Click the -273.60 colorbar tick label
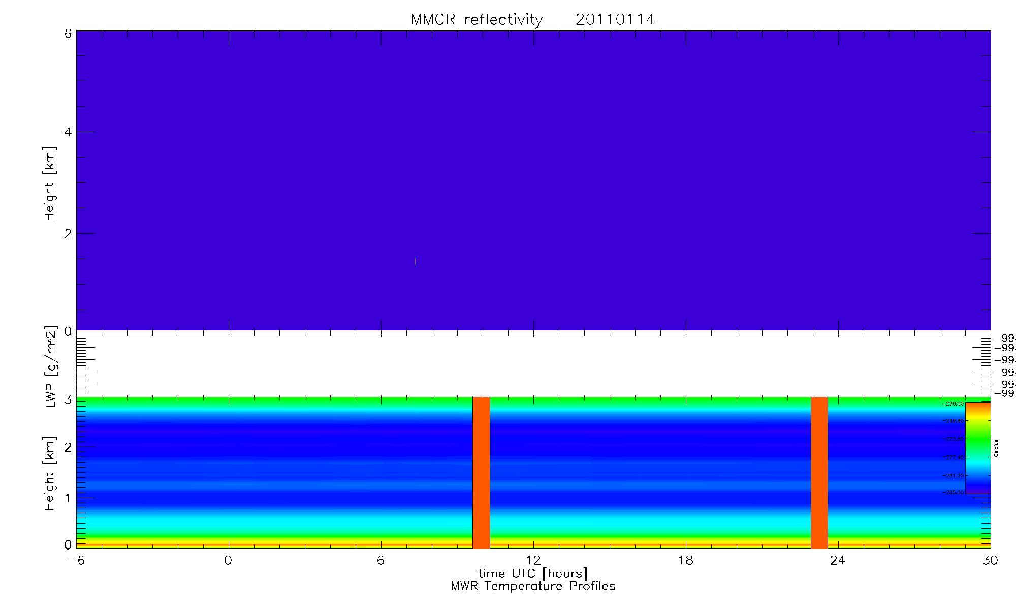Viewport: 1016px width, 610px height. 953,439
